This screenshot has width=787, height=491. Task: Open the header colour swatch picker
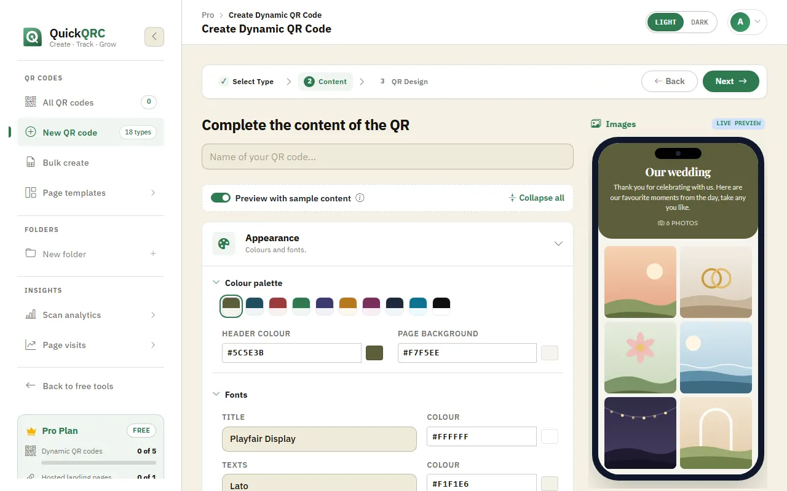[374, 353]
